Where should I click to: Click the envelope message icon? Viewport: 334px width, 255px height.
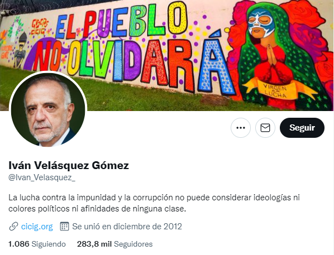(x=265, y=128)
